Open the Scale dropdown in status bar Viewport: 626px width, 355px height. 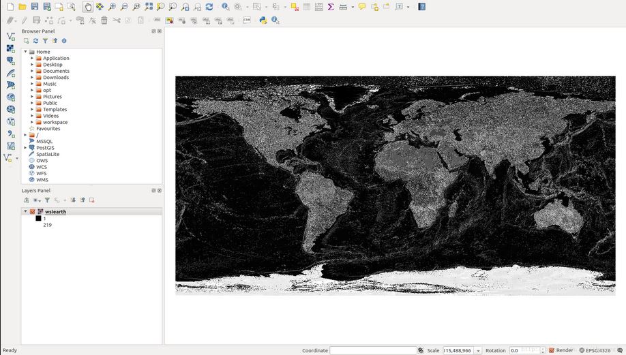[478, 351]
